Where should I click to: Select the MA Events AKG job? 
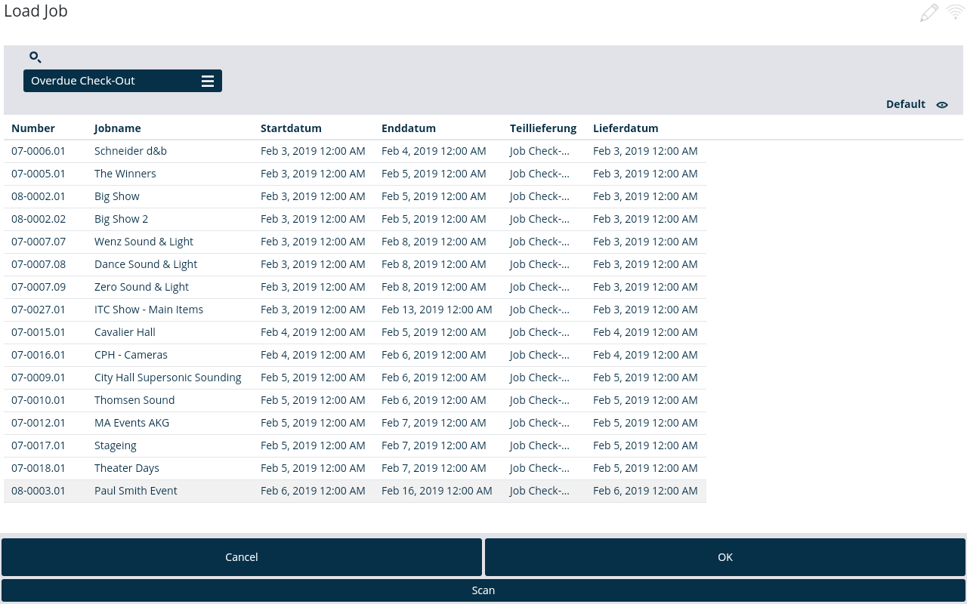(x=355, y=423)
